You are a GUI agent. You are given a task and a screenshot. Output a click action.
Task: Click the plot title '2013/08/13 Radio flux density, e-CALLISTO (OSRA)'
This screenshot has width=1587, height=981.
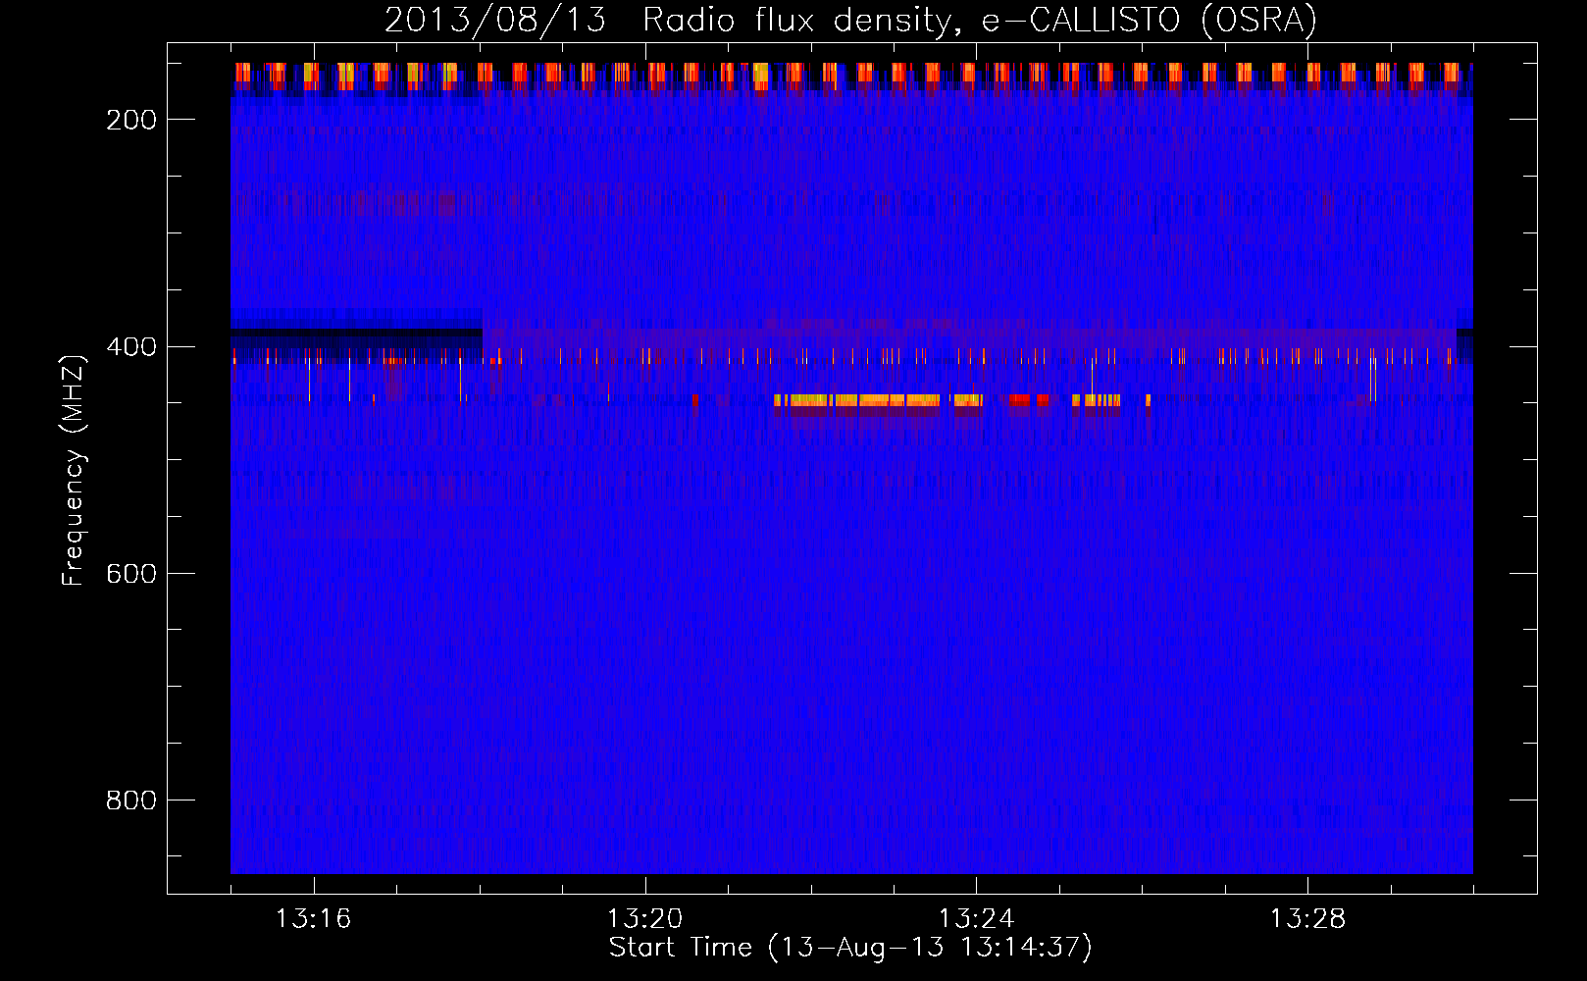click(850, 20)
